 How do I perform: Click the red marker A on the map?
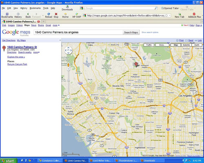pyautogui.click(x=136, y=64)
